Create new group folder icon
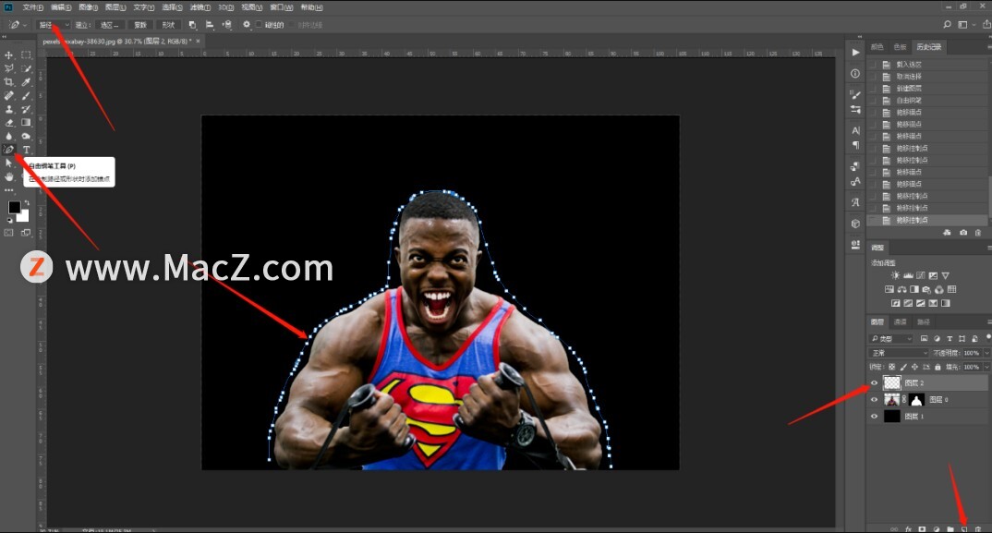 click(950, 529)
